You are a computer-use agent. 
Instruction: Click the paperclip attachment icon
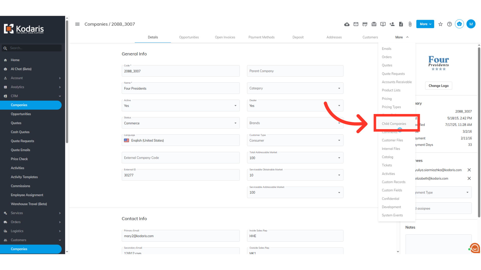[410, 24]
